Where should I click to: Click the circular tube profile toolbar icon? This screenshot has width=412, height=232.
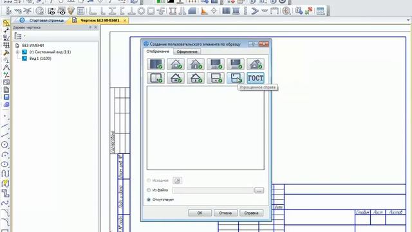click(142, 11)
